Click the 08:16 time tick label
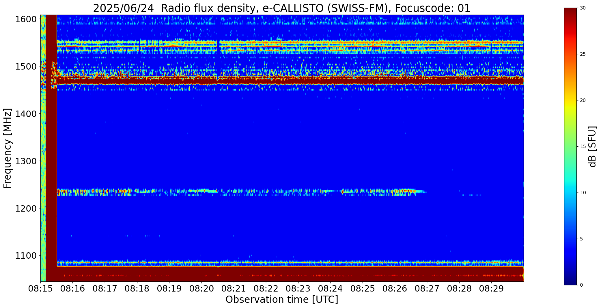Image resolution: width=601 pixels, height=308 pixels. 73,289
